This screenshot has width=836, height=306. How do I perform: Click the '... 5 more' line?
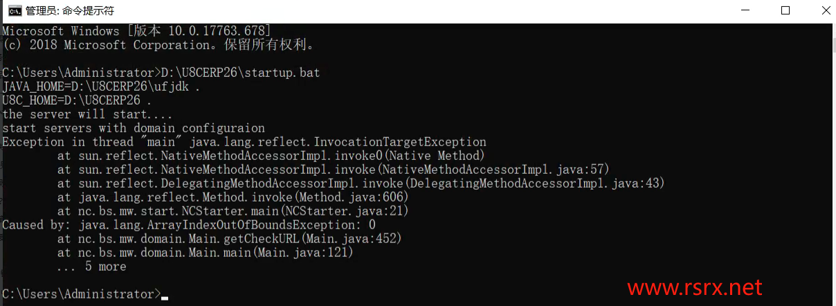point(92,267)
